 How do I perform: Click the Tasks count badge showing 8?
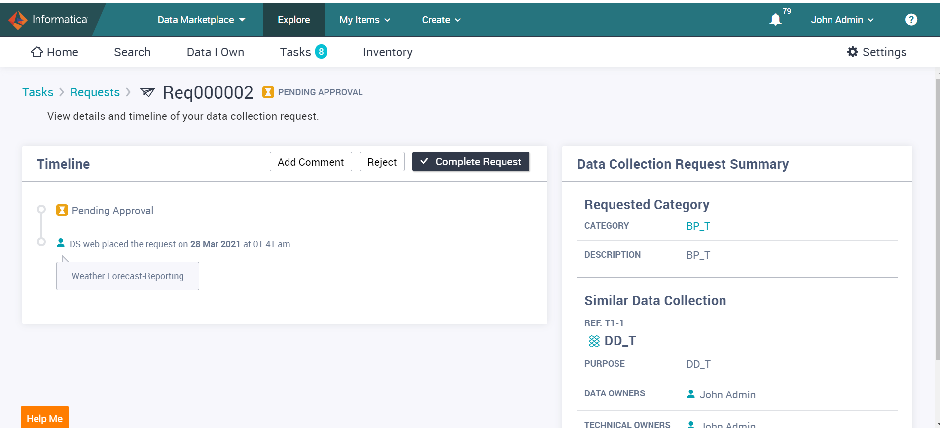321,52
